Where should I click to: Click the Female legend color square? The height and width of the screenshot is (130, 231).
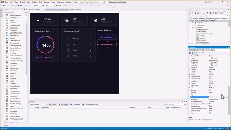point(46,58)
